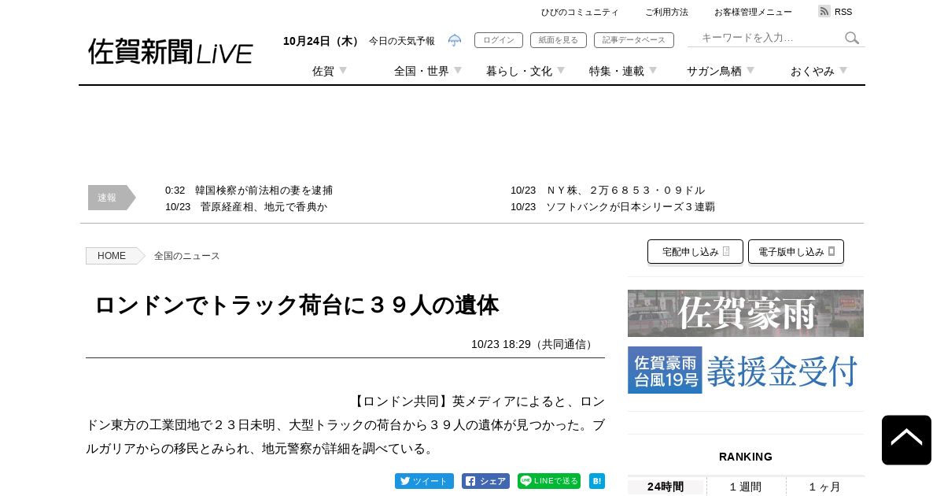This screenshot has width=944, height=496.
Task: Click the 宅配申し込み button
Action: coord(695,252)
